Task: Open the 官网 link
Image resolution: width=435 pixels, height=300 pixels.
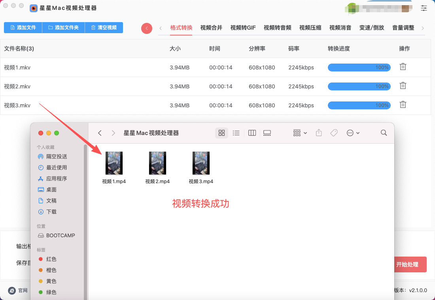Action: (18, 291)
